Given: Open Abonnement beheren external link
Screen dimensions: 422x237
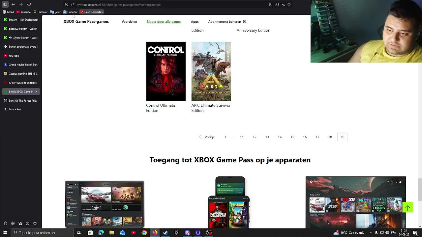Looking at the screenshot, I should pos(227,22).
